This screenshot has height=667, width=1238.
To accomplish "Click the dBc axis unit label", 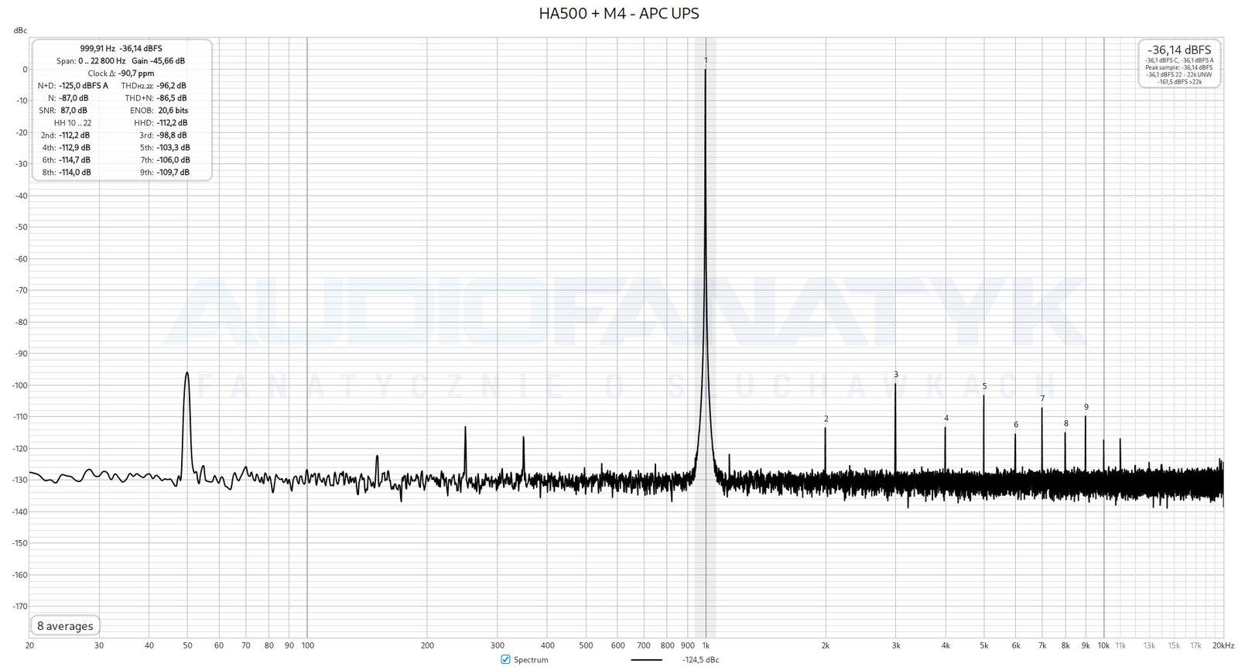I will [20, 31].
